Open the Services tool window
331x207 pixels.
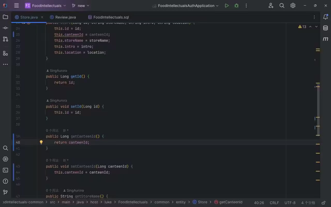coord(5,159)
